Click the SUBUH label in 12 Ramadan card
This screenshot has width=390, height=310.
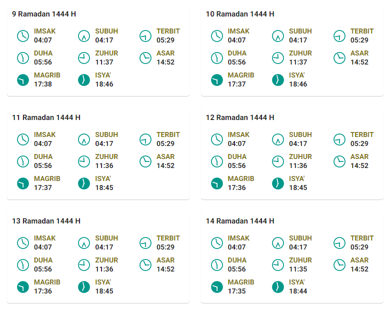[x=300, y=134]
